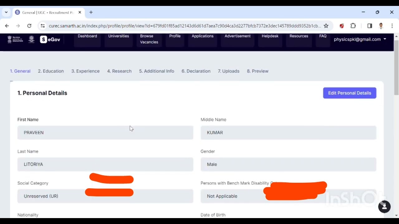
Task: Click Social Category field Unreserved (UR)
Action: coord(105,196)
